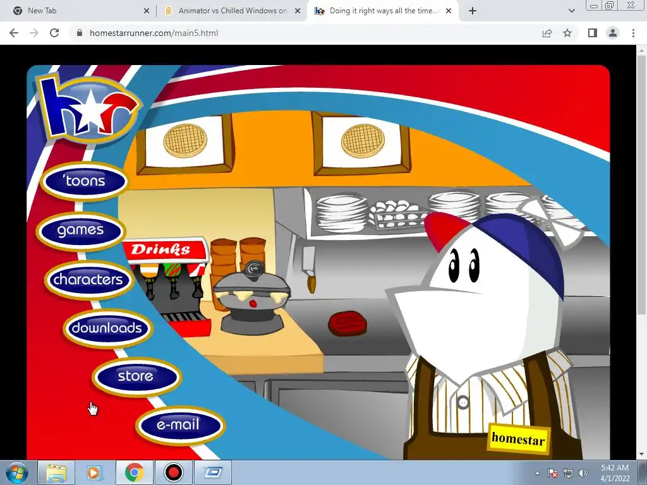Expand the tab search dropdown chevron
This screenshot has height=485, width=647.
tap(571, 11)
